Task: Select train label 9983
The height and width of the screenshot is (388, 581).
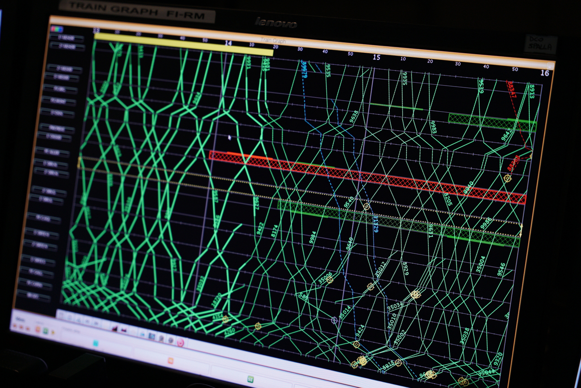Action: click(x=433, y=128)
